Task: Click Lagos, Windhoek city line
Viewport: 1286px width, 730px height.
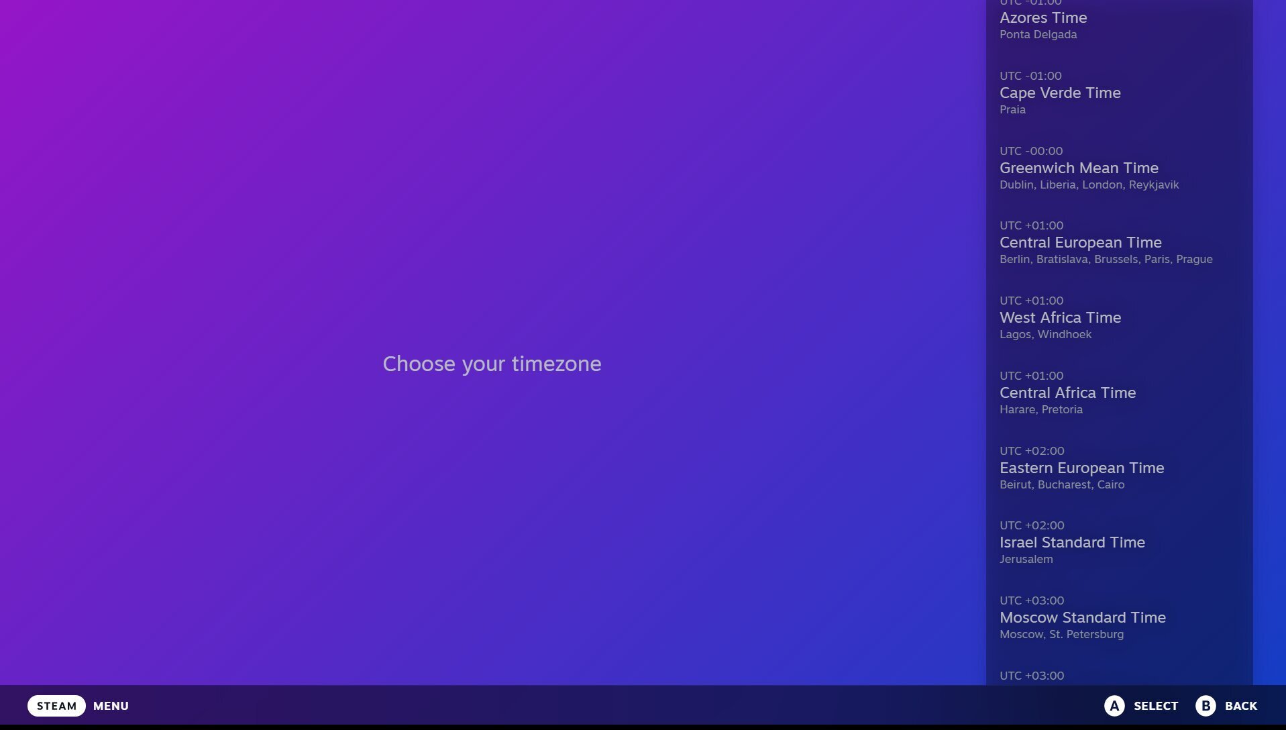Action: point(1045,335)
